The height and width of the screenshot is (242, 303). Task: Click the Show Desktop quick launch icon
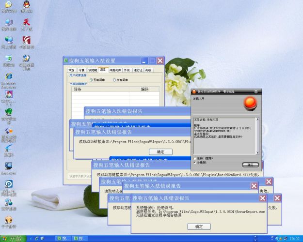point(42,239)
